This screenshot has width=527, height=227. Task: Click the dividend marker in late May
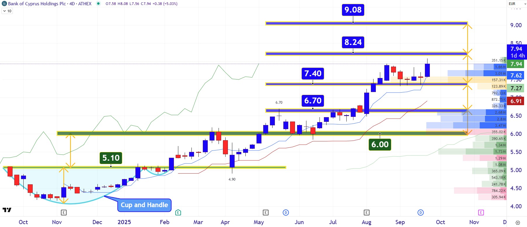286,212
